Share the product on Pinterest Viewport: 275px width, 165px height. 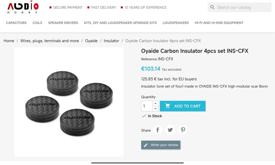(x=183, y=130)
